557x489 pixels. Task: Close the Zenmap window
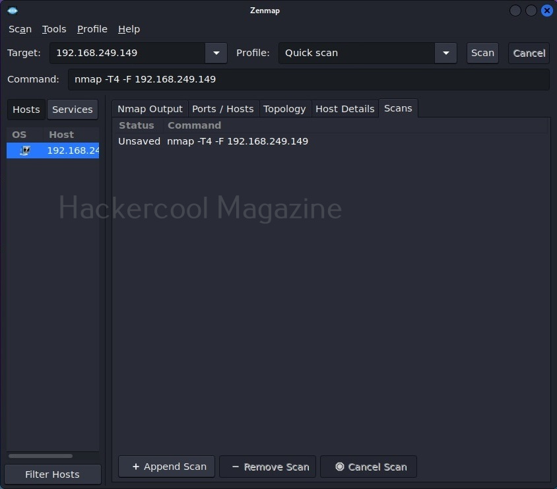(546, 11)
